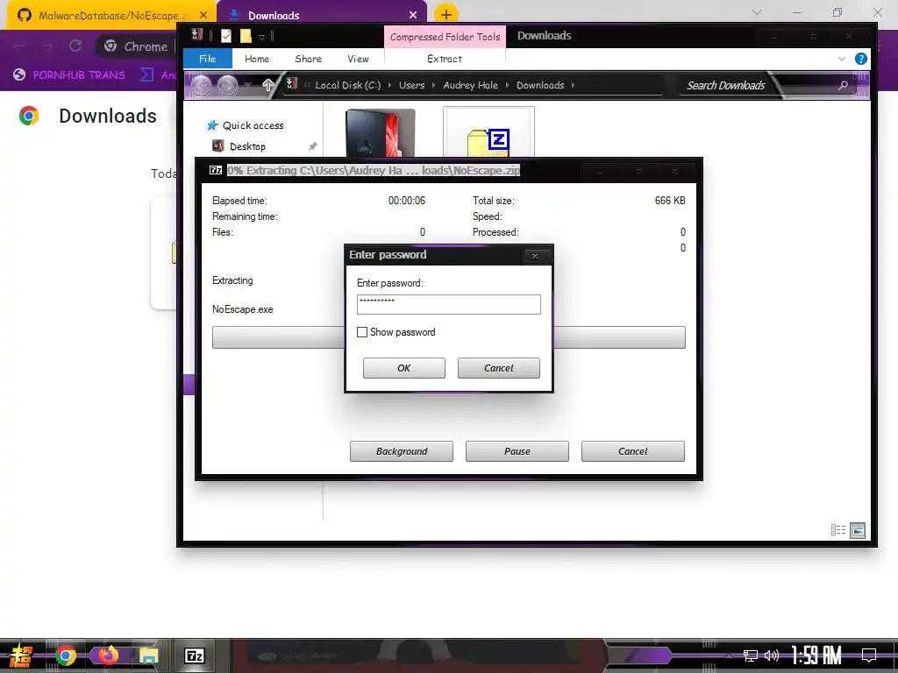Click the extraction progress bar
This screenshot has width=898, height=673.
[448, 337]
